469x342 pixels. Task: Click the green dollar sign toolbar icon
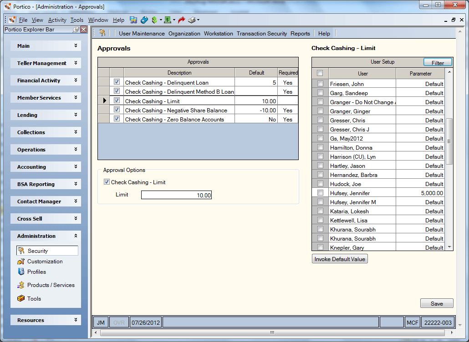pos(154,20)
